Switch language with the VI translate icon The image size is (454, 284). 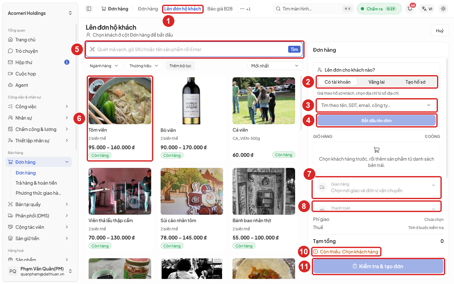click(427, 9)
